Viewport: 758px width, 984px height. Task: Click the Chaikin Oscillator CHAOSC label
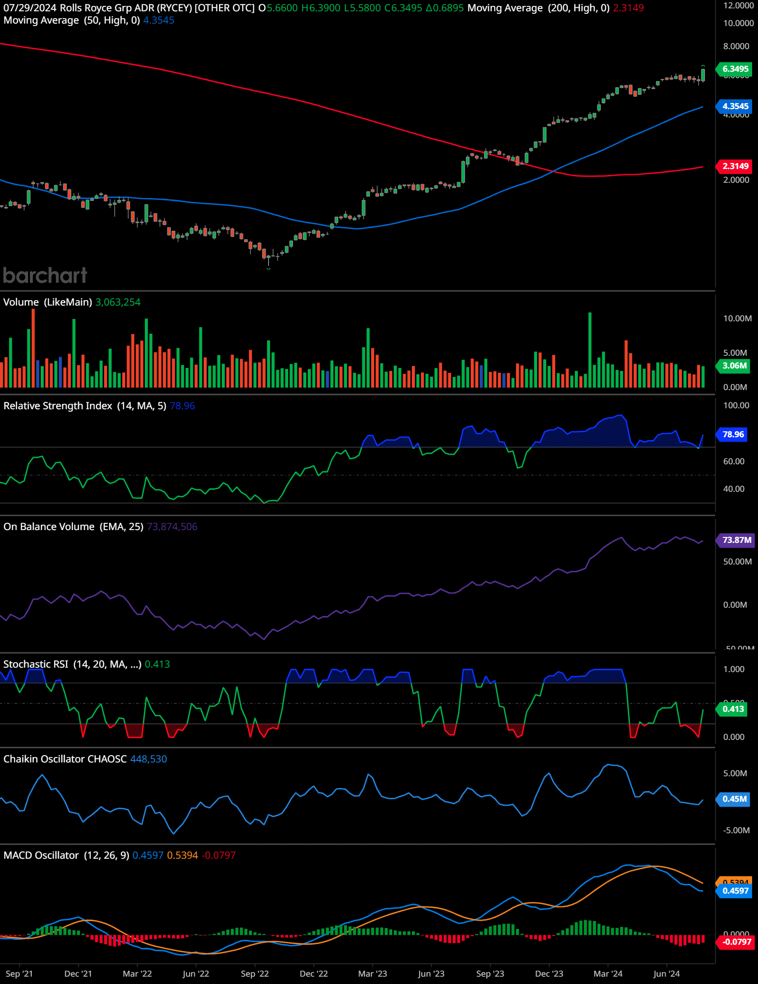coord(65,759)
